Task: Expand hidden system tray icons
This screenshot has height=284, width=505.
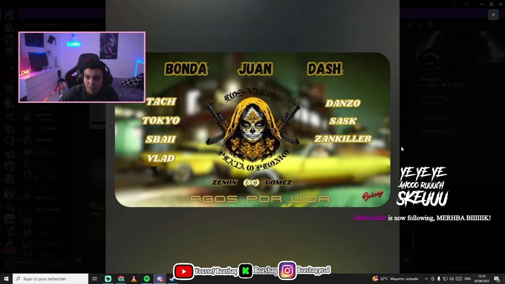Action: tap(426, 279)
